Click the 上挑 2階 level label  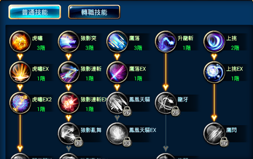[235, 48]
